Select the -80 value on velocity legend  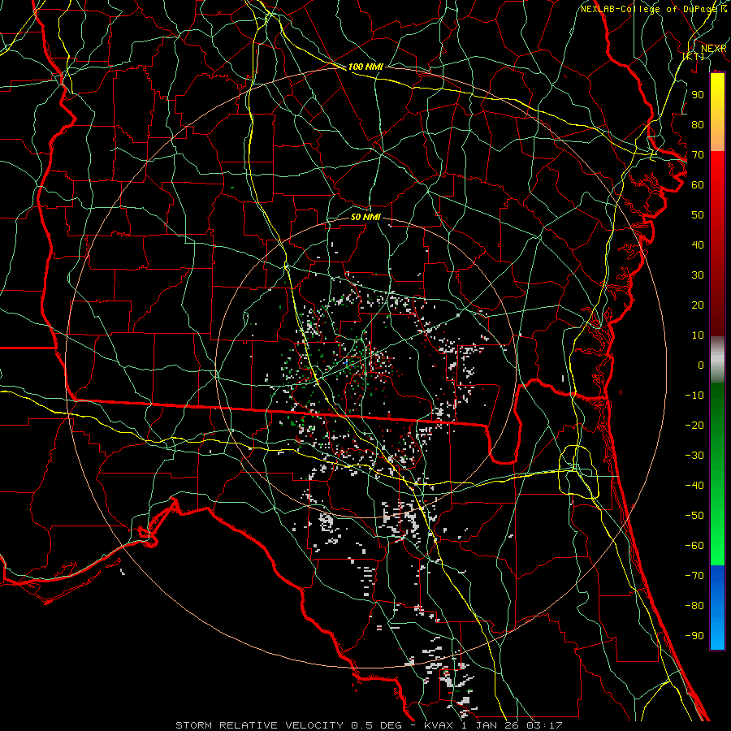click(694, 606)
